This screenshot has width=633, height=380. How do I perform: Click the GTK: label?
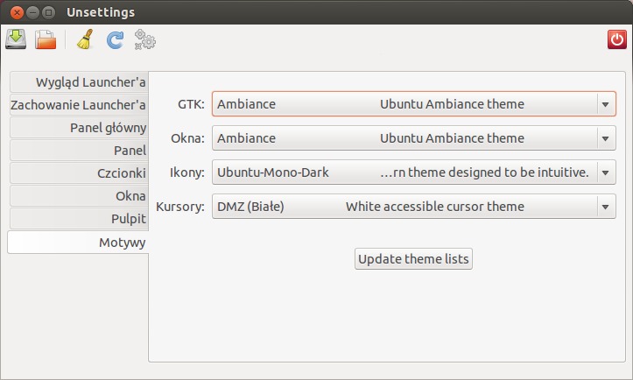coord(191,104)
